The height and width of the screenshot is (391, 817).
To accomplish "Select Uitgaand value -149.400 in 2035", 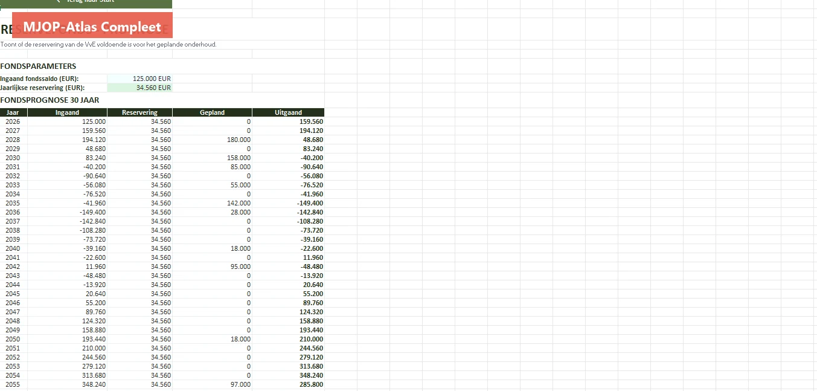I will [288, 203].
